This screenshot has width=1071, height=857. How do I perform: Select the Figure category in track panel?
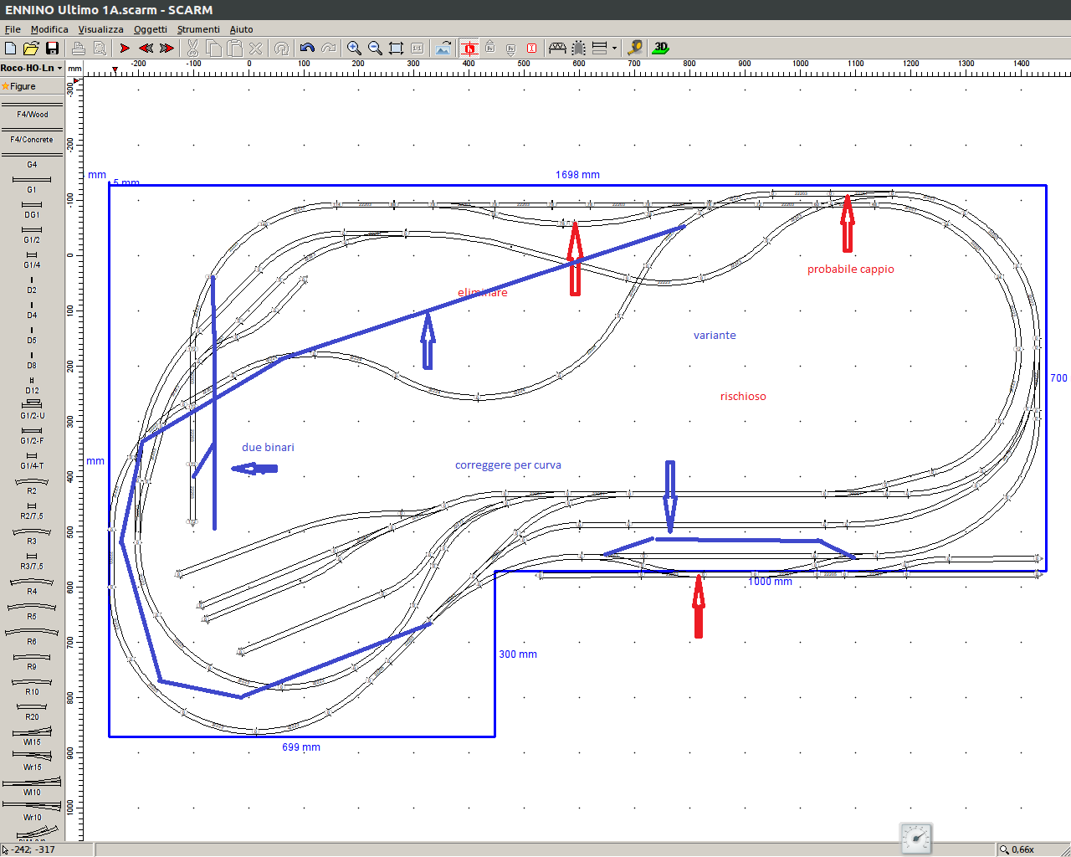(23, 86)
